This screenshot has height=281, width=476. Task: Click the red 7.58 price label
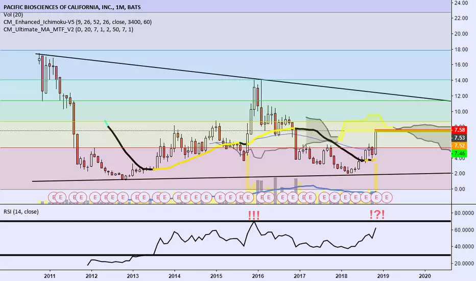(459, 130)
